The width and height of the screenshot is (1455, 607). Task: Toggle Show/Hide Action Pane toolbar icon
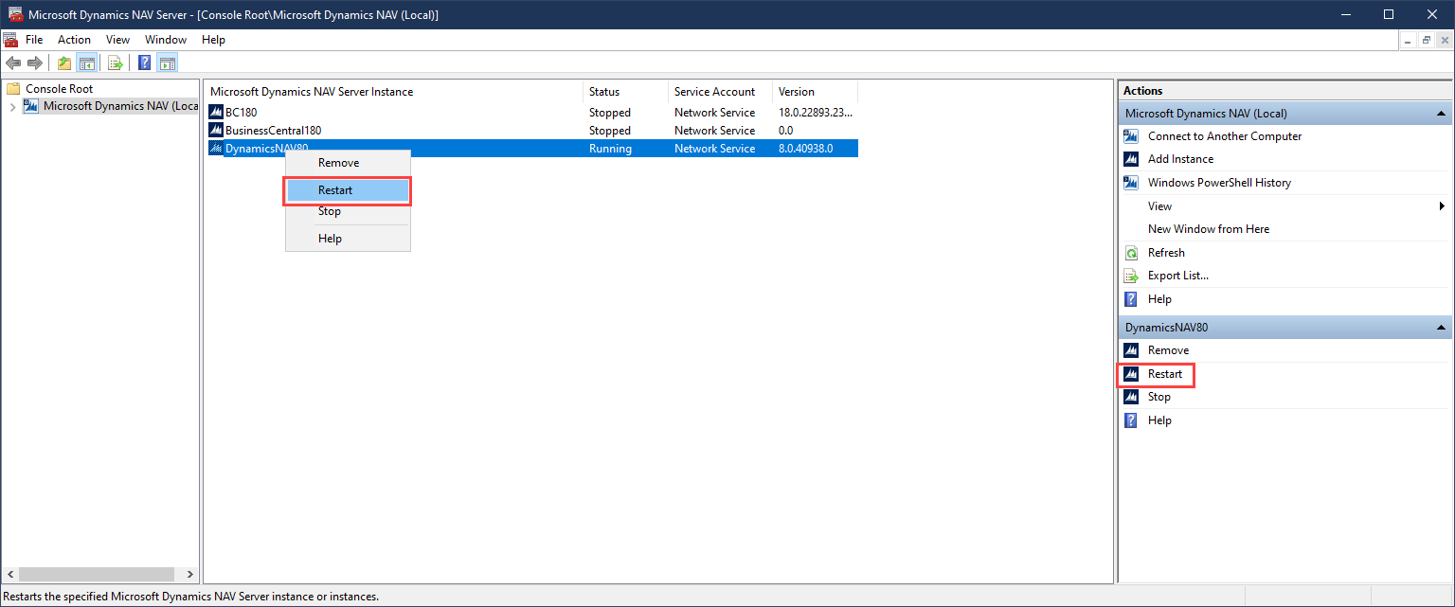[168, 63]
